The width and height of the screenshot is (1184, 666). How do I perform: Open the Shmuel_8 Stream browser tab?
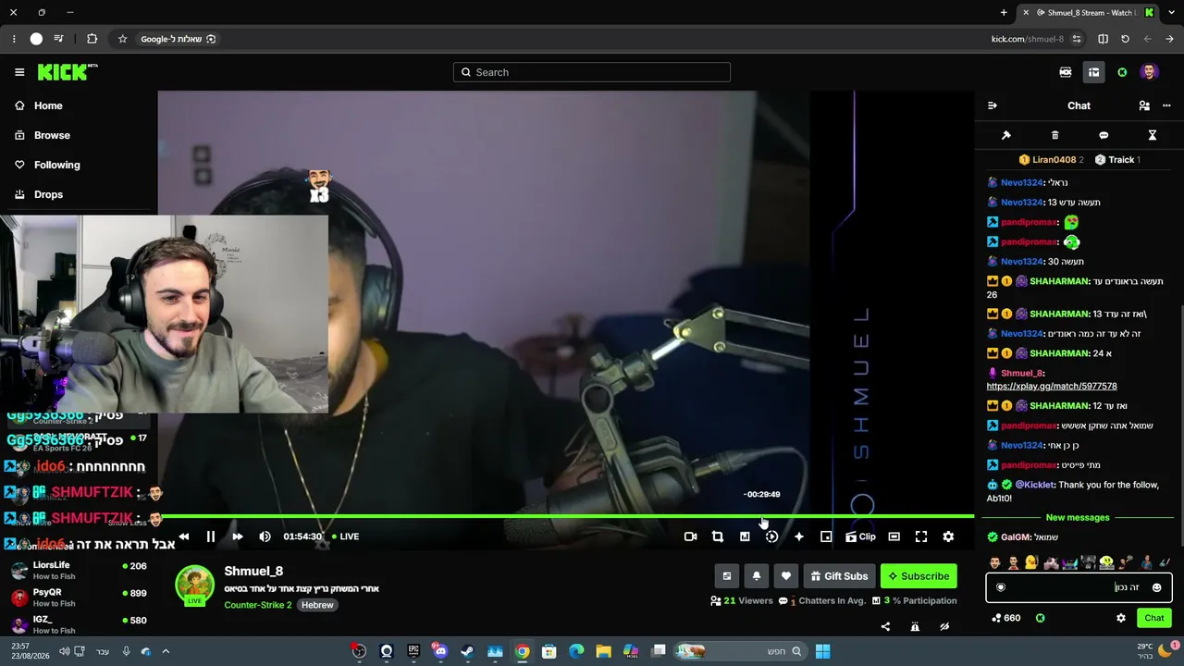[1089, 13]
